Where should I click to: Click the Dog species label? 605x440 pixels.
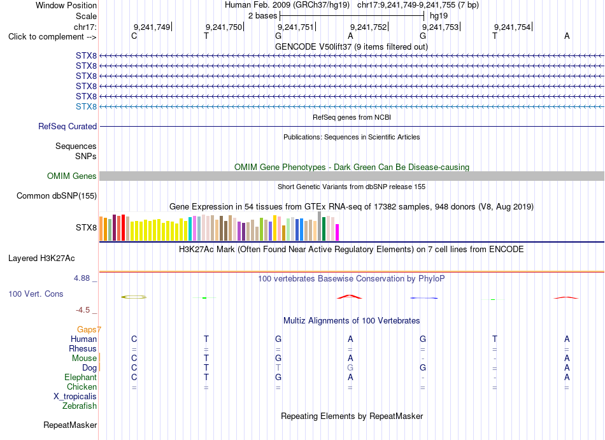tap(89, 367)
